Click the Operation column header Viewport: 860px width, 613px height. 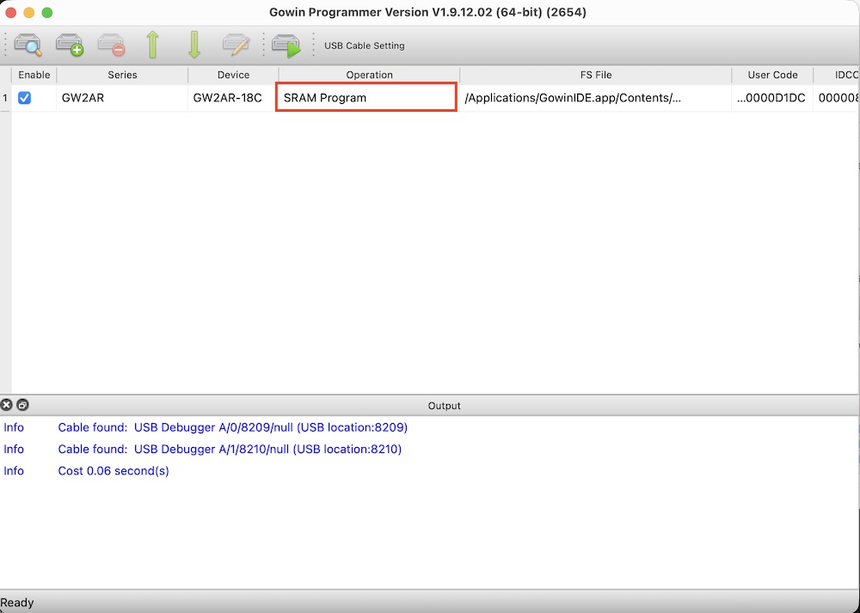369,75
